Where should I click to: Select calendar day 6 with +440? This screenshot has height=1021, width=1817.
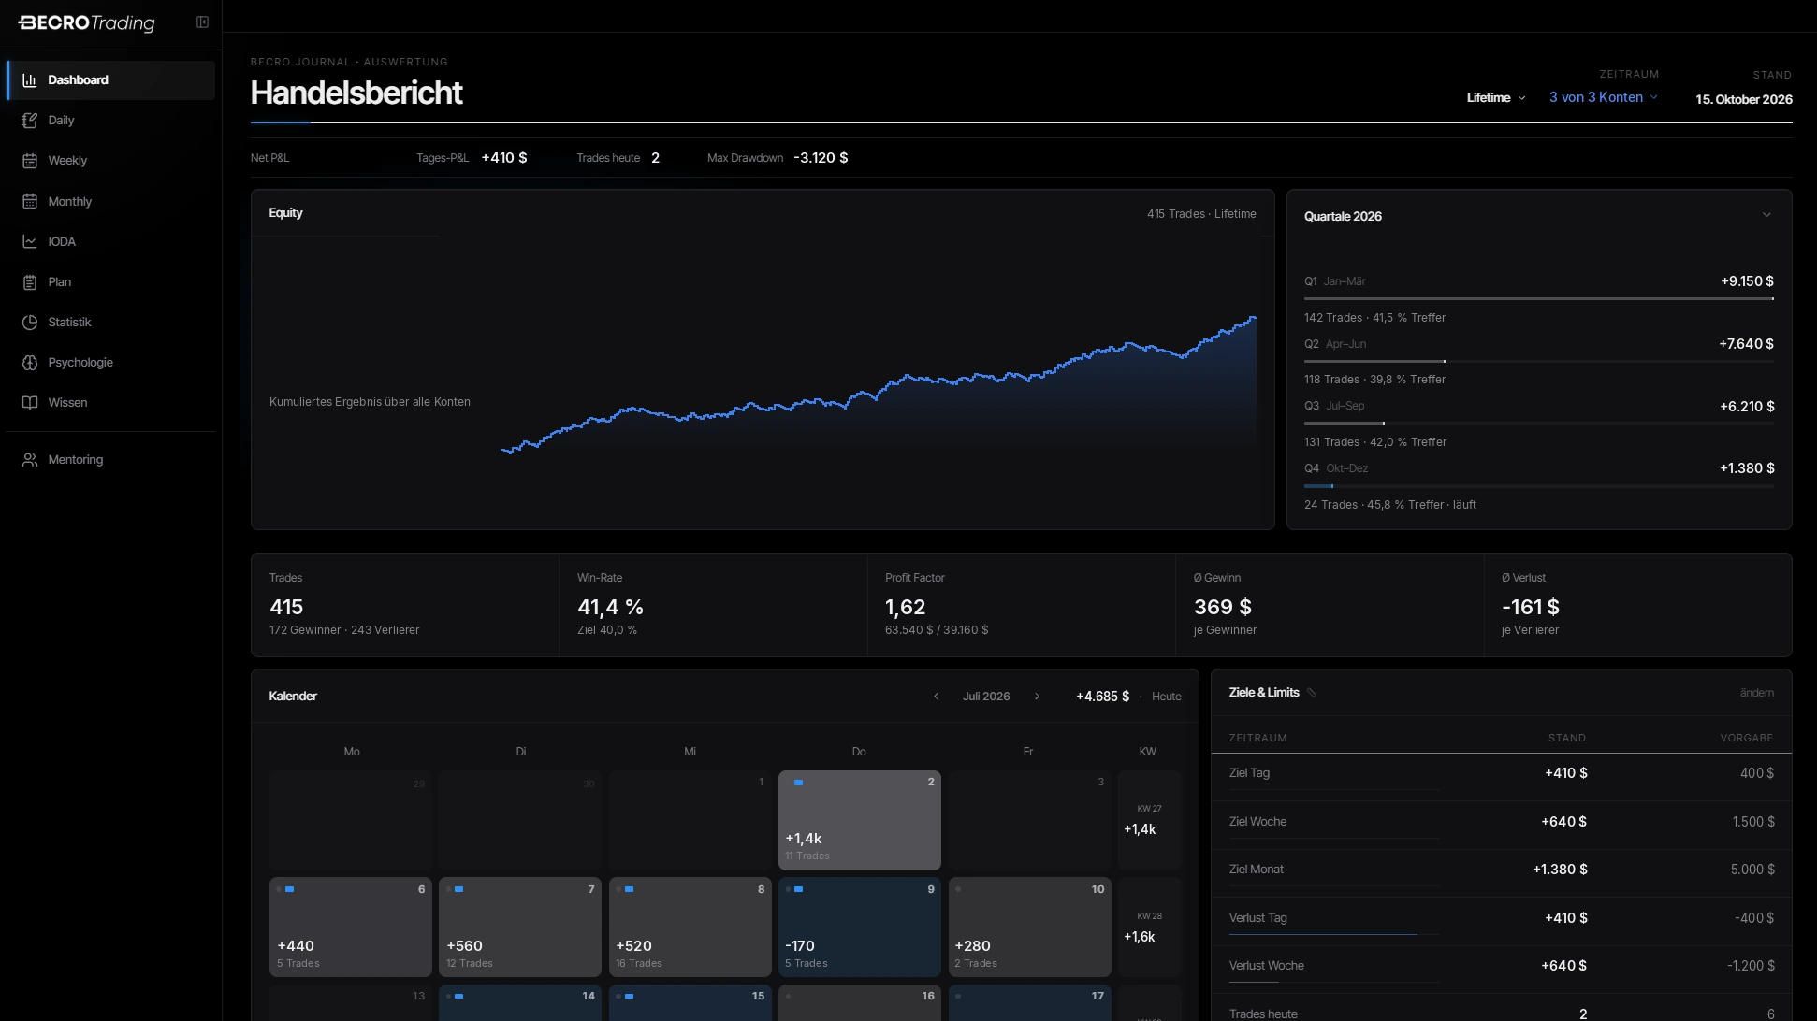click(x=351, y=928)
